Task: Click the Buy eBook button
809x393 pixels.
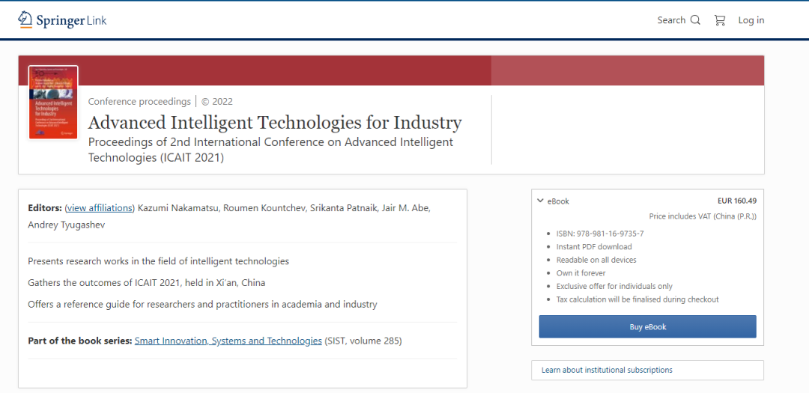Action: point(647,326)
